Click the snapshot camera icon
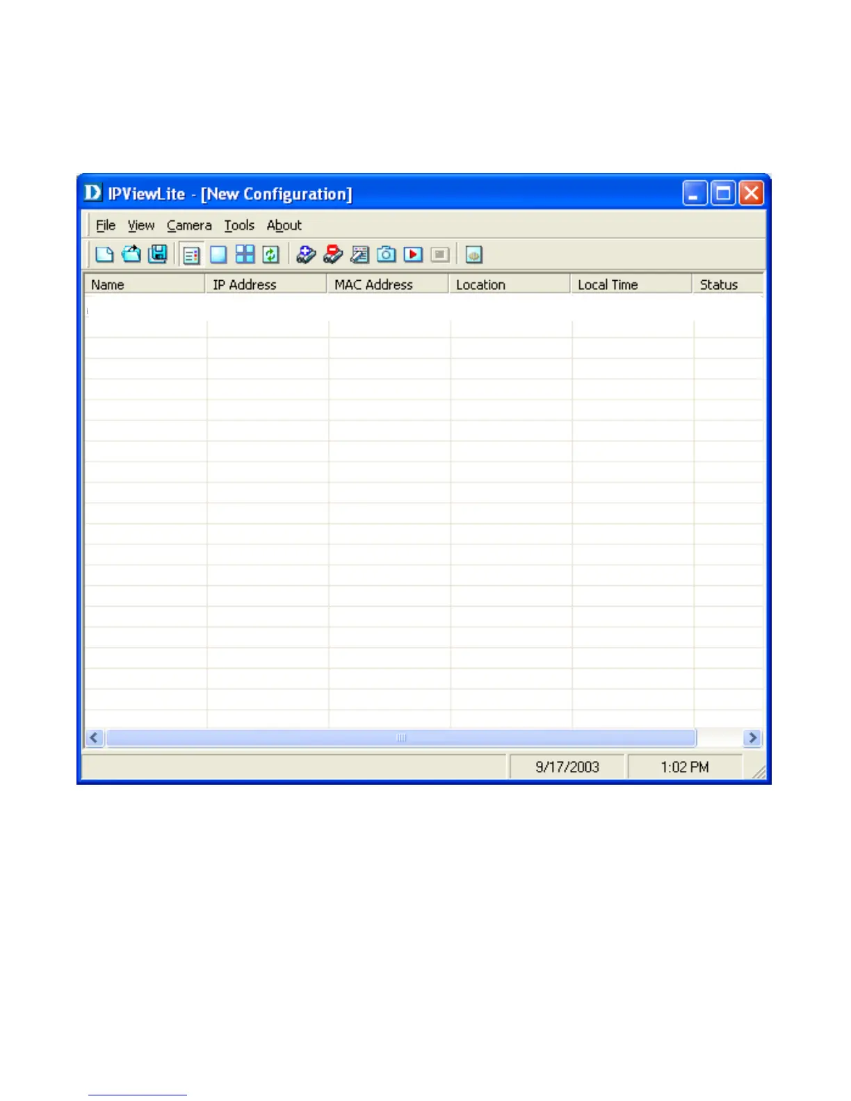 [387, 254]
